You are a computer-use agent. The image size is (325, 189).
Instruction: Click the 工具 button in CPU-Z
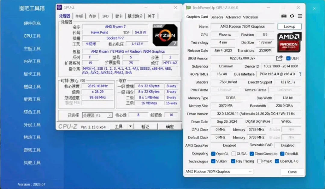pos(119,126)
